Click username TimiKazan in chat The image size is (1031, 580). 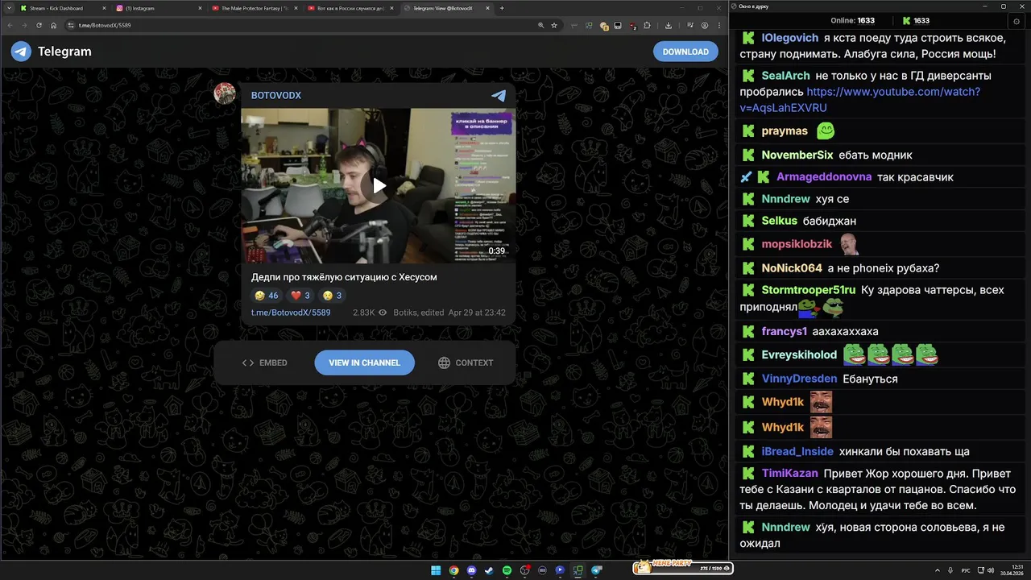tap(790, 474)
